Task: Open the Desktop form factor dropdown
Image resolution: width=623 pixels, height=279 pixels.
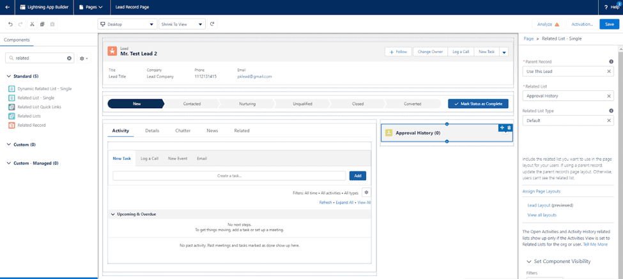Action: (x=127, y=24)
